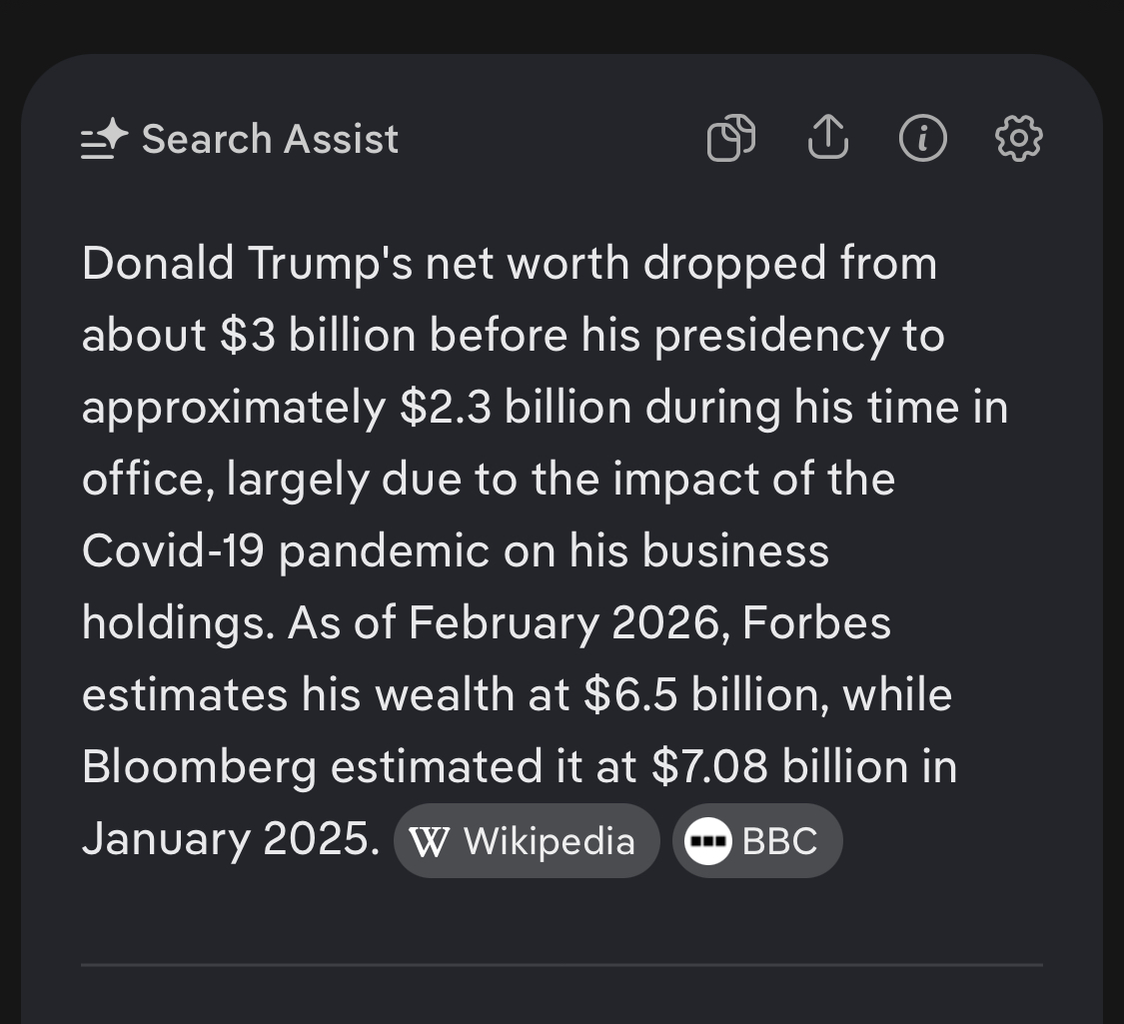
Task: Click the Search Assist title text
Action: [270, 138]
